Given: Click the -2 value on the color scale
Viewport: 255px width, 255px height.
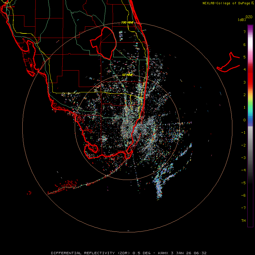Looking at the screenshot, I should 243,145.
